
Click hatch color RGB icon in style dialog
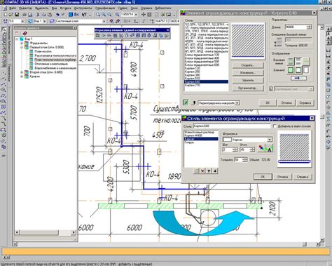coord(261,148)
